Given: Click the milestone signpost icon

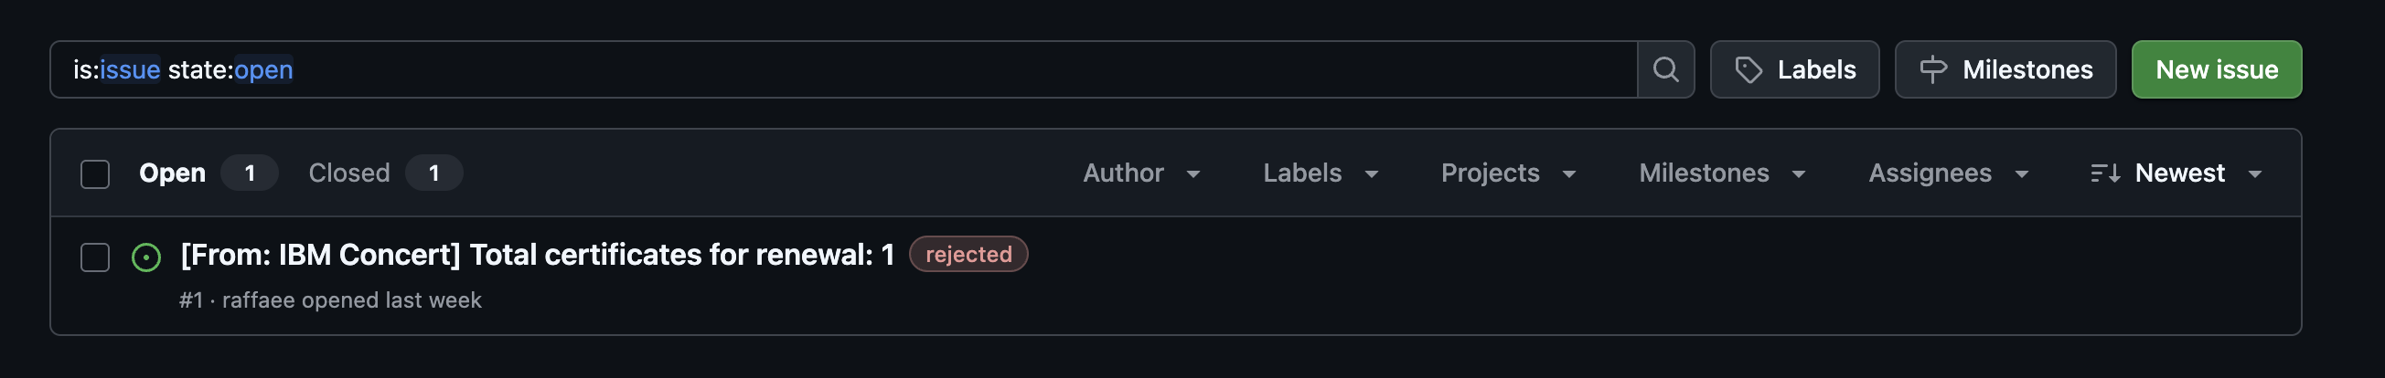Looking at the screenshot, I should (x=1932, y=69).
